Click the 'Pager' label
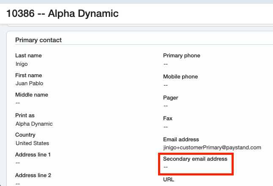273x186 pixels. (170, 98)
